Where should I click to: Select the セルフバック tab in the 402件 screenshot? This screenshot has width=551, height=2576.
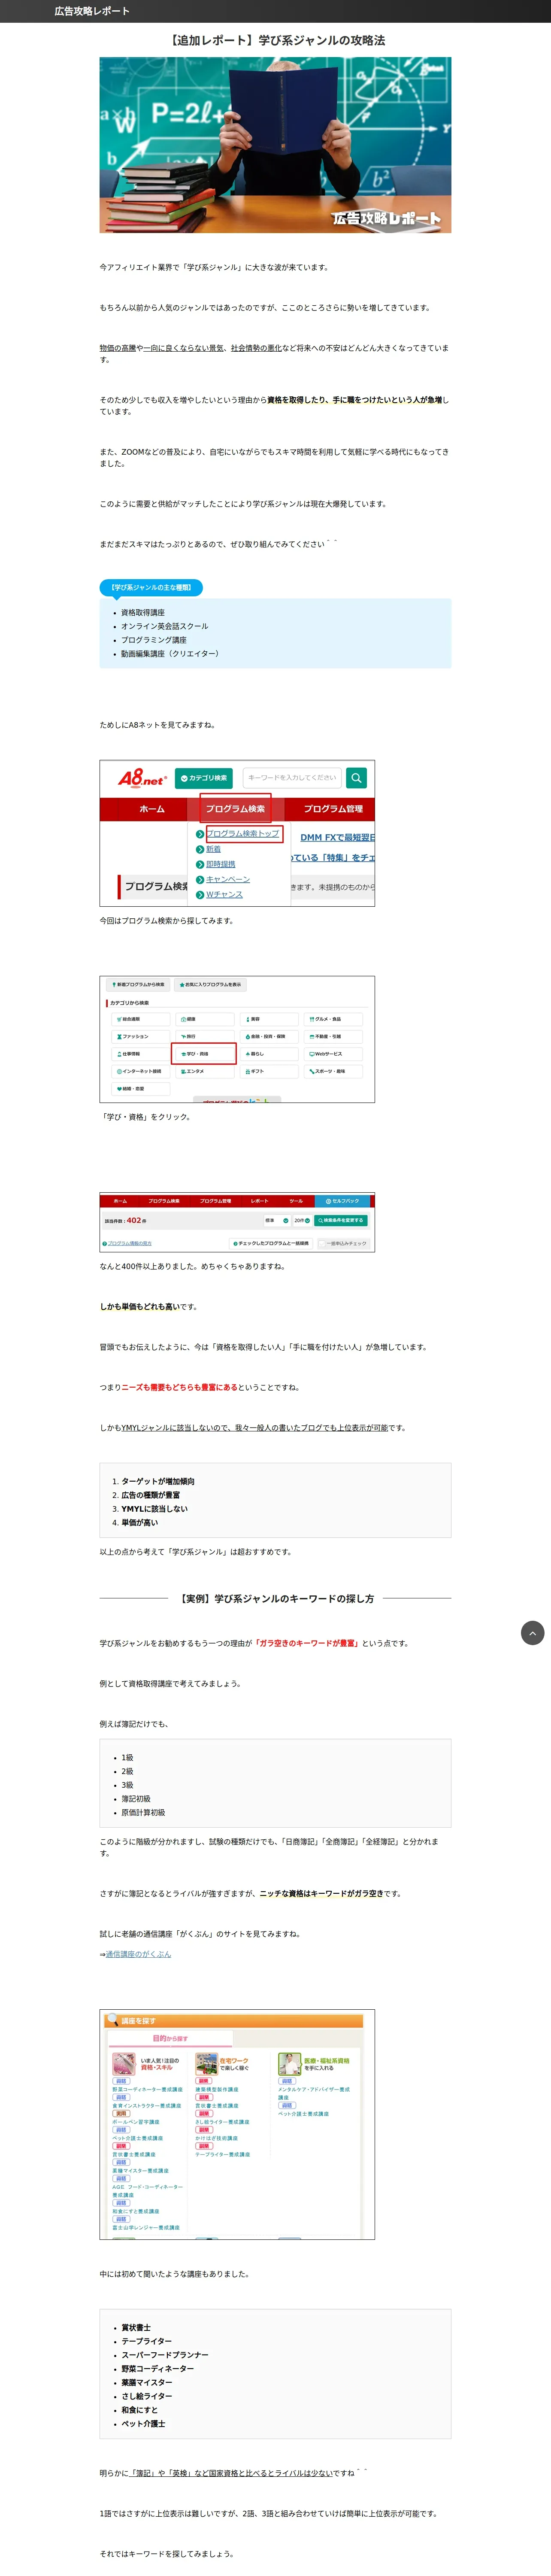[343, 1201]
